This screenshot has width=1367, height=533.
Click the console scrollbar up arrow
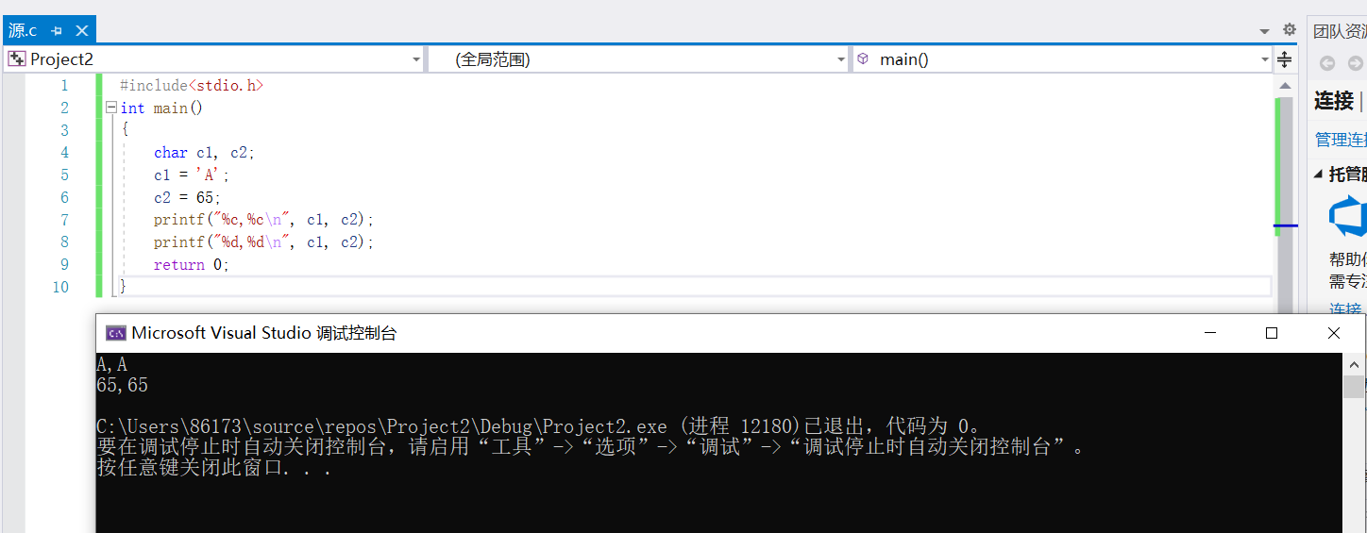point(1354,363)
